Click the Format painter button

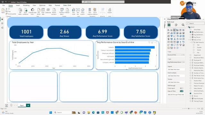11,14
